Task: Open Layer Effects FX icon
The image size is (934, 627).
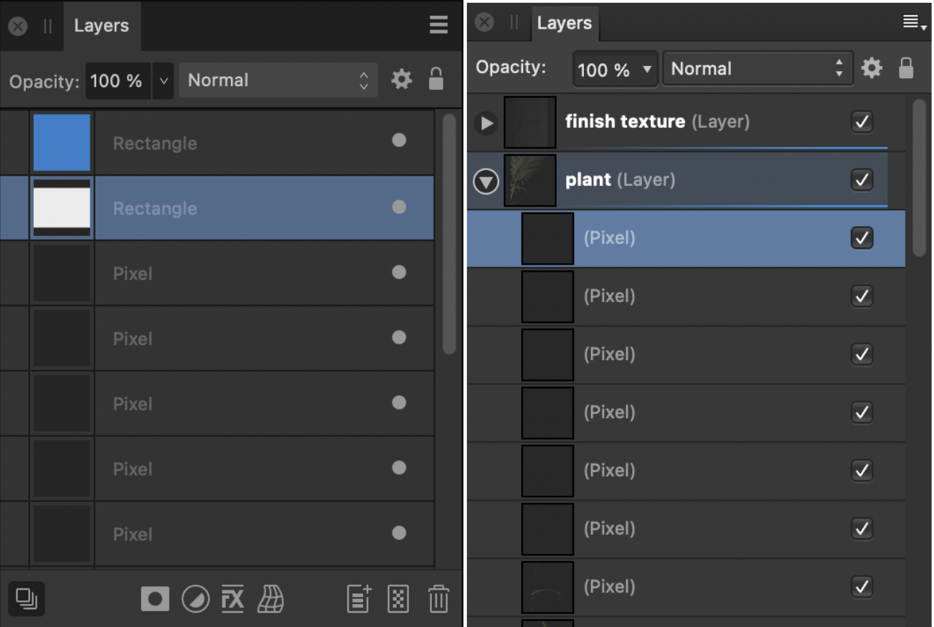Action: pyautogui.click(x=232, y=598)
